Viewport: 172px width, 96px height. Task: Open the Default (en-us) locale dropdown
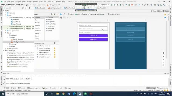click(114, 14)
